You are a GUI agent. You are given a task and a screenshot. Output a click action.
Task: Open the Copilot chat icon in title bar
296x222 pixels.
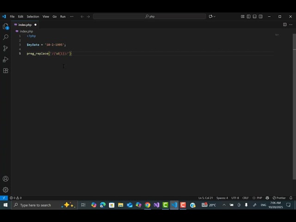tap(211, 17)
